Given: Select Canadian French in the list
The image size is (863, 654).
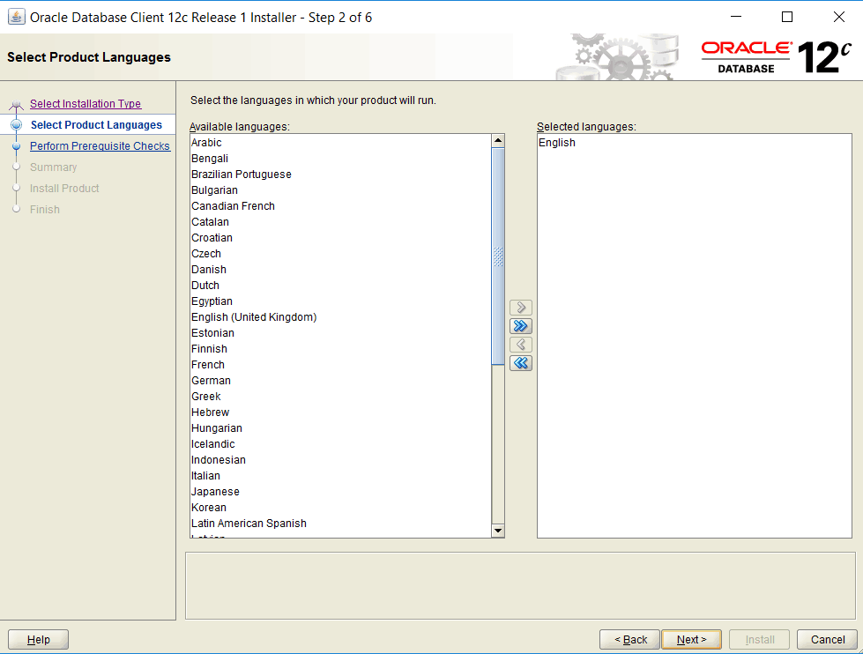Looking at the screenshot, I should coord(340,206).
